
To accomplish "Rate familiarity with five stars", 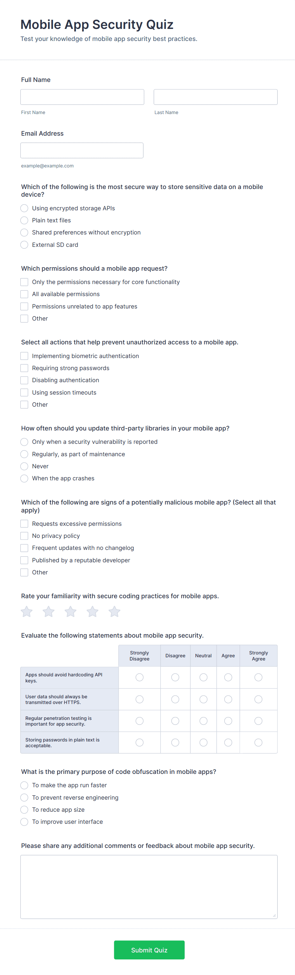I will [115, 611].
